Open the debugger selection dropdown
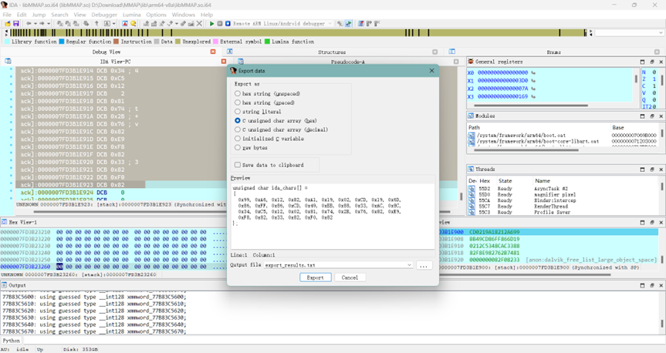Viewport: 666px width, 353px height. (x=330, y=24)
